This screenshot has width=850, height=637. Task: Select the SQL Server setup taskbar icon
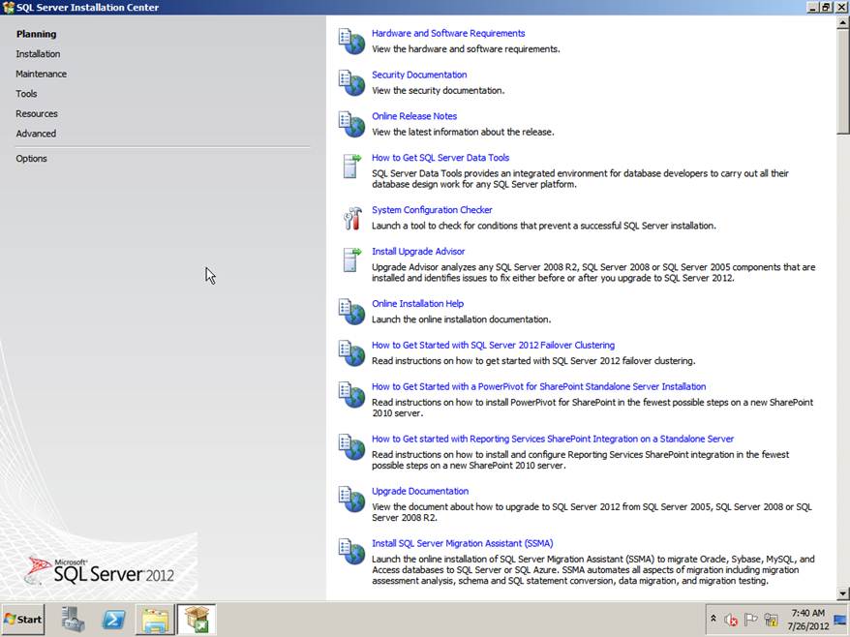click(x=197, y=620)
